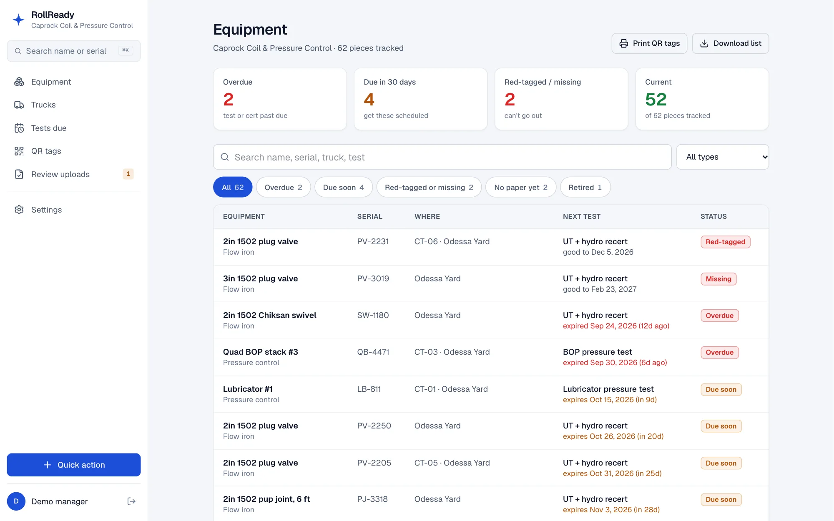
Task: Select the All 62 filter tab
Action: tap(233, 187)
